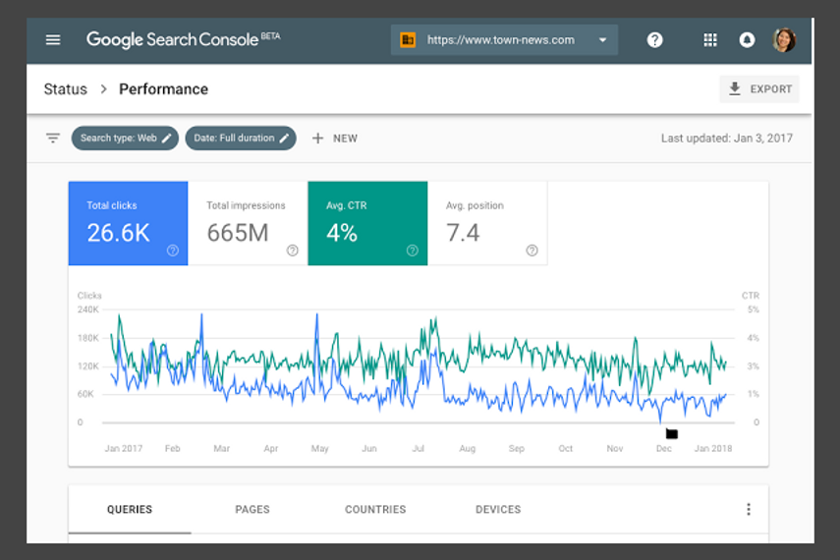
Task: Click the EXPORT button
Action: [x=759, y=89]
